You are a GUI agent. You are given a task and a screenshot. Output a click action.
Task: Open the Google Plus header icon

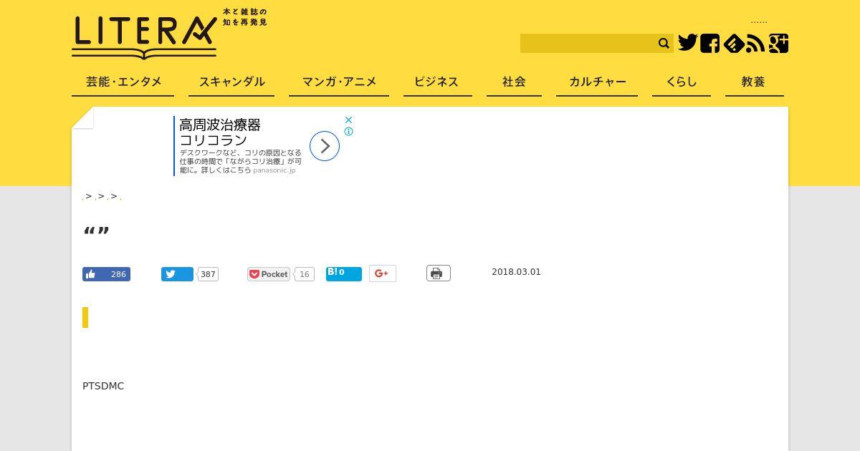tap(778, 43)
